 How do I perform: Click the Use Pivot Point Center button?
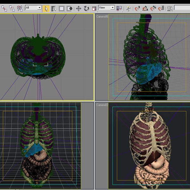119,9
